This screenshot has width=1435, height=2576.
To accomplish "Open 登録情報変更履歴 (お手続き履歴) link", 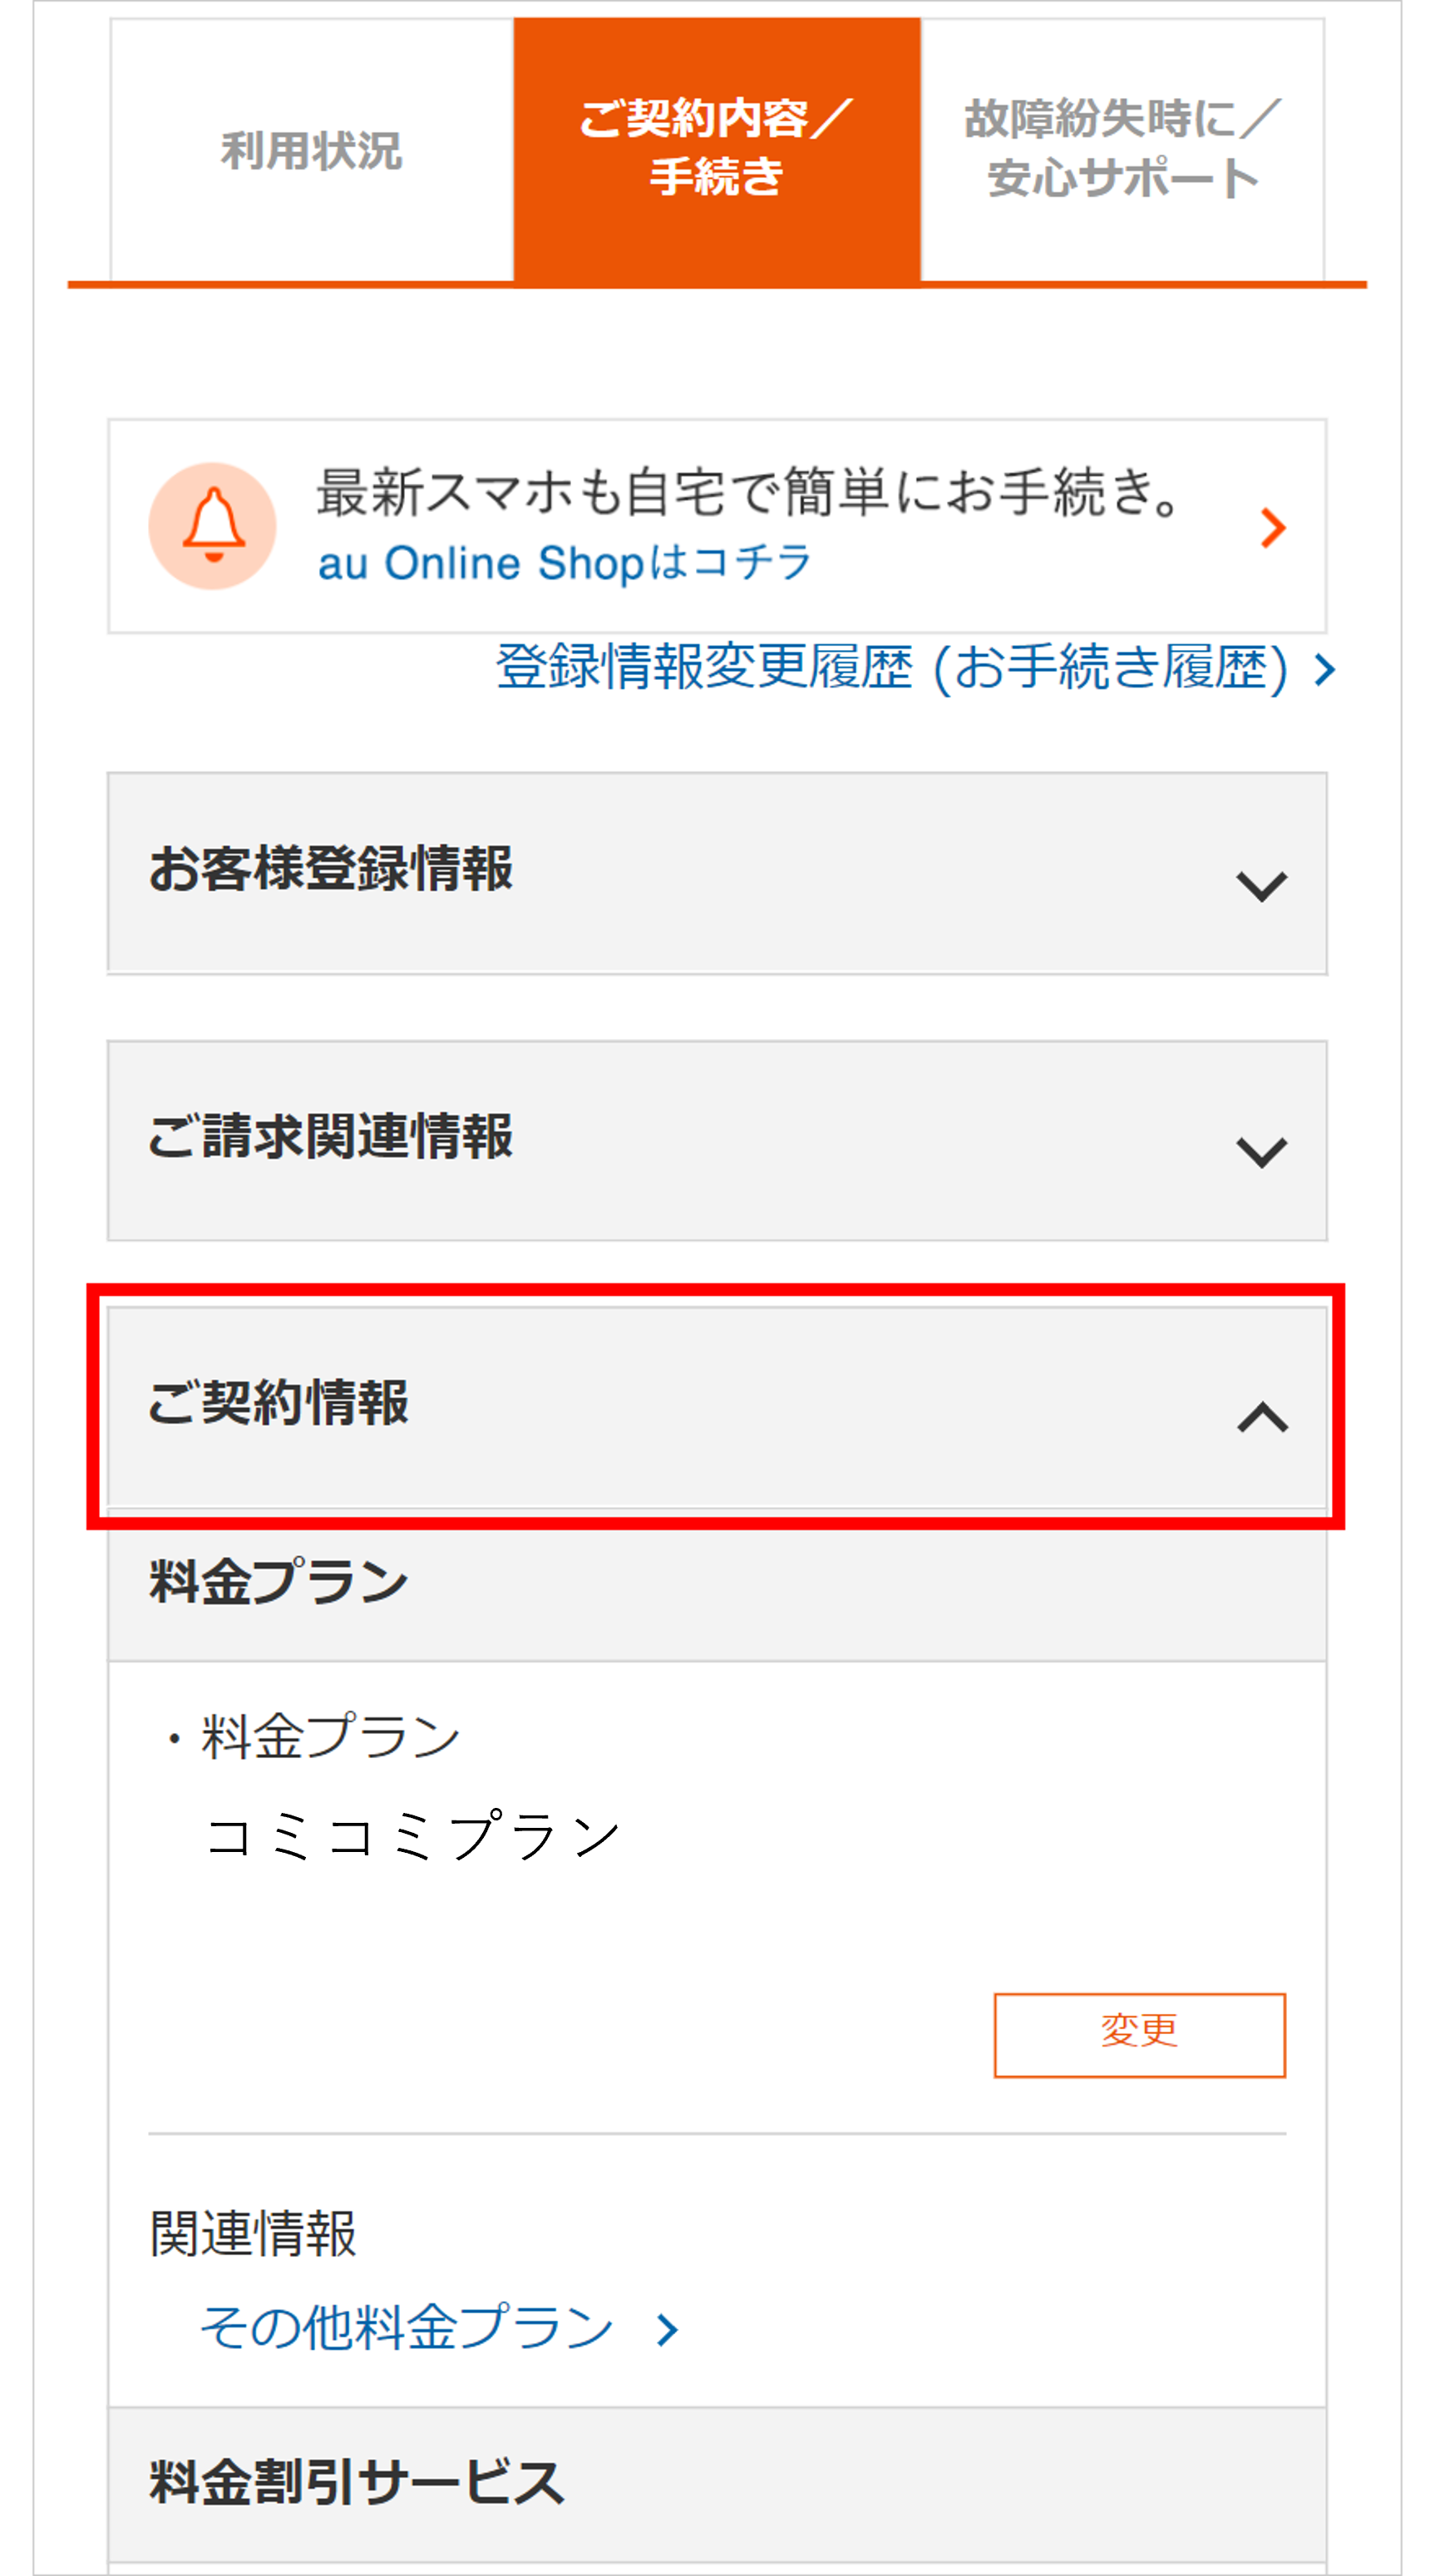I will pos(892,668).
